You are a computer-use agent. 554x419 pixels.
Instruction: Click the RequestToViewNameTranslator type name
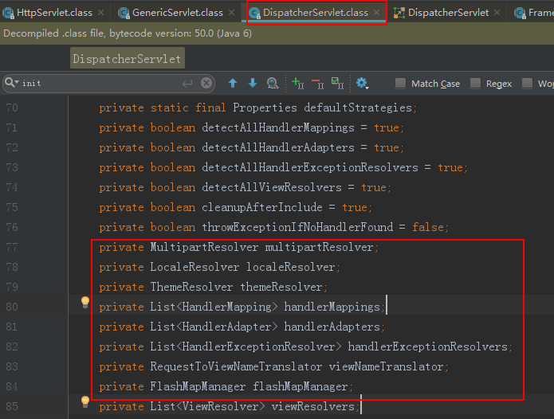click(236, 366)
